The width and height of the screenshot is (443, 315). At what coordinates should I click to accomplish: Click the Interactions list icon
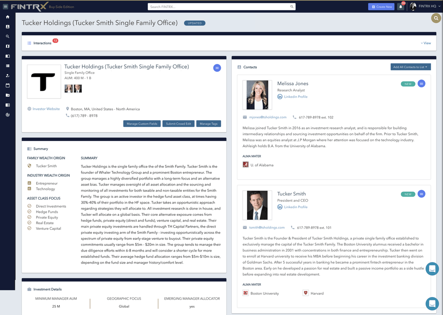point(29,43)
